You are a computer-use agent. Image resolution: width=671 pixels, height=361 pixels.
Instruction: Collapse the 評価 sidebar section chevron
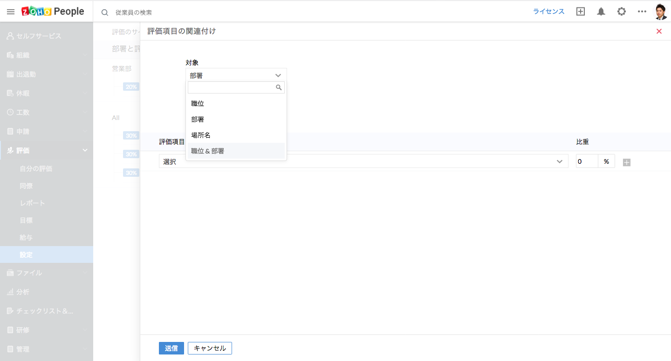85,150
